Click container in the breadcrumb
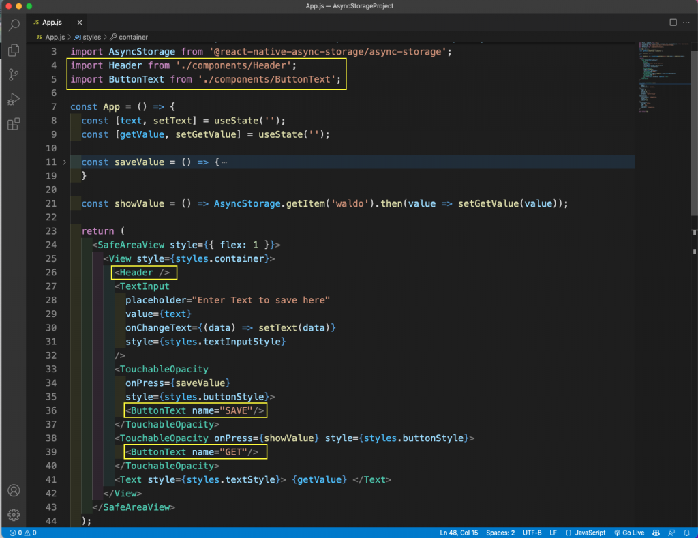Screen dimensions: 698x538 [x=133, y=37]
